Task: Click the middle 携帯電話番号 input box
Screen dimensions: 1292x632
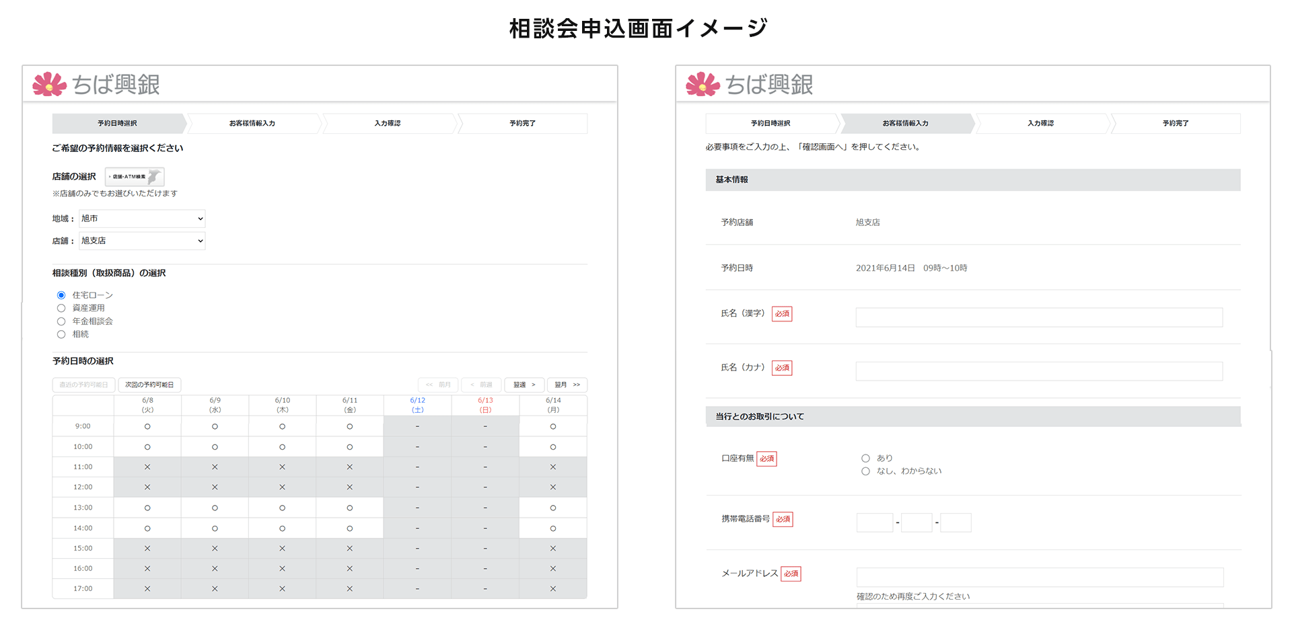Action: click(917, 522)
